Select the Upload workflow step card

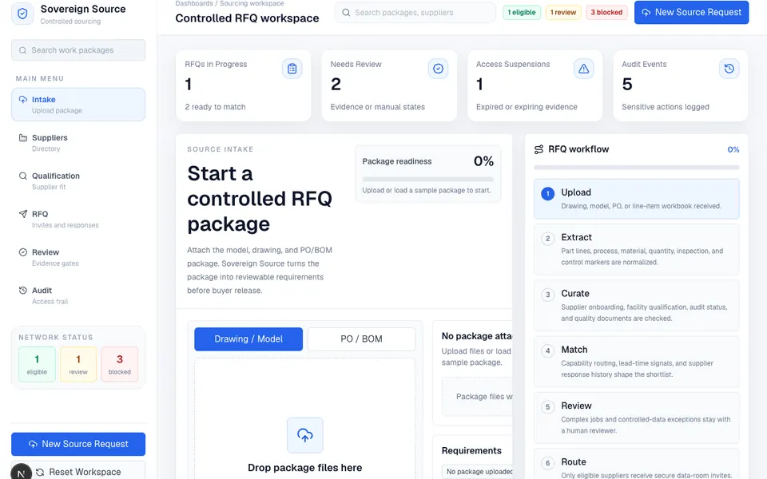[x=637, y=199]
